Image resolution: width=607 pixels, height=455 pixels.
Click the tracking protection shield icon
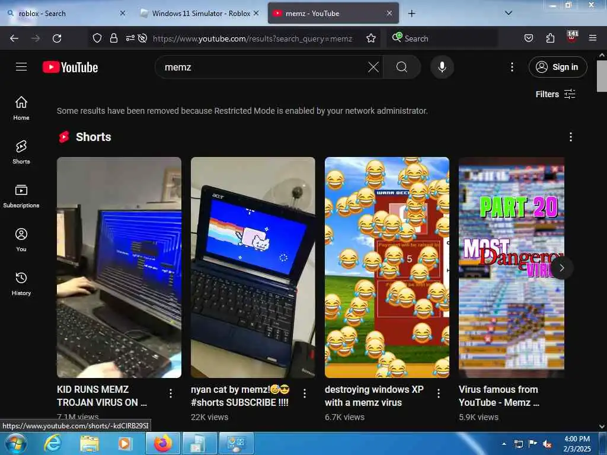click(97, 38)
